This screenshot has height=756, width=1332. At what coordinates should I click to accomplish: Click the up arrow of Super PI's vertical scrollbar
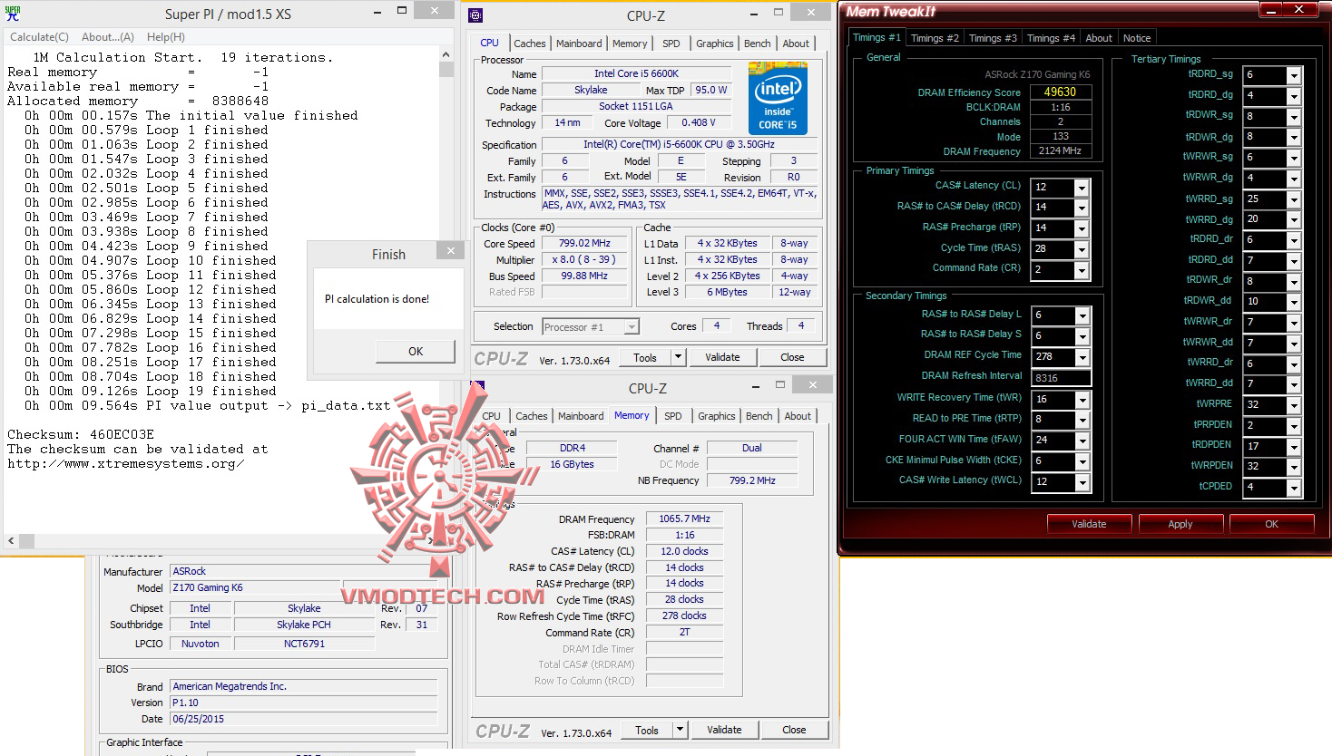click(446, 54)
